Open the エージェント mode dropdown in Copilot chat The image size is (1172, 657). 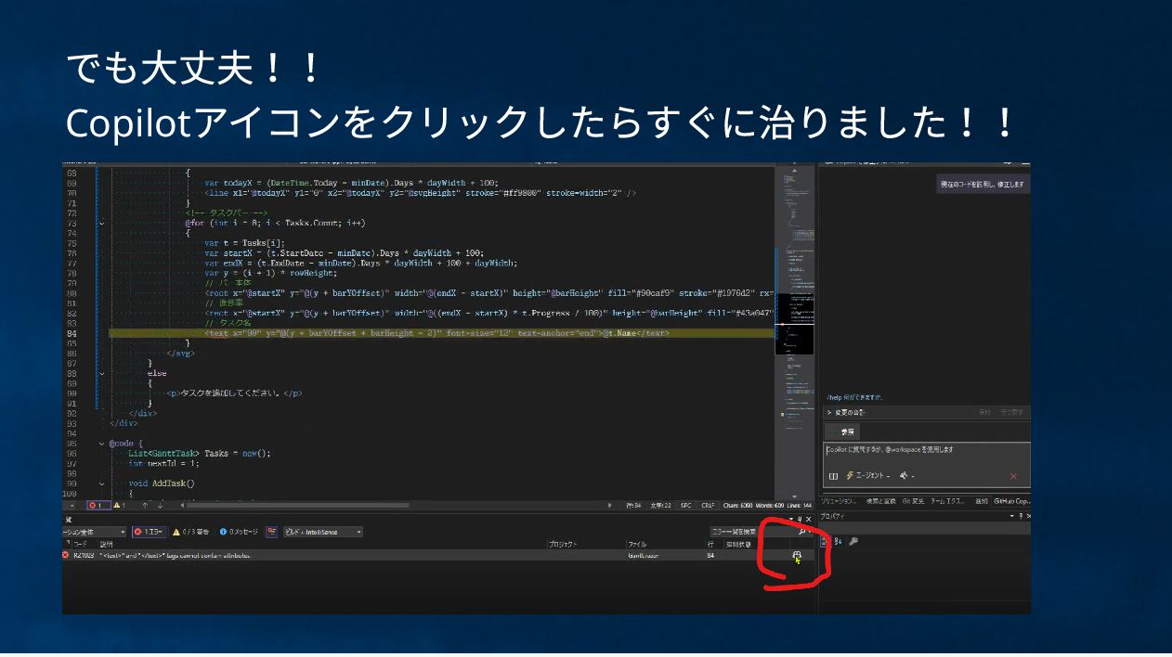pyautogui.click(x=867, y=476)
